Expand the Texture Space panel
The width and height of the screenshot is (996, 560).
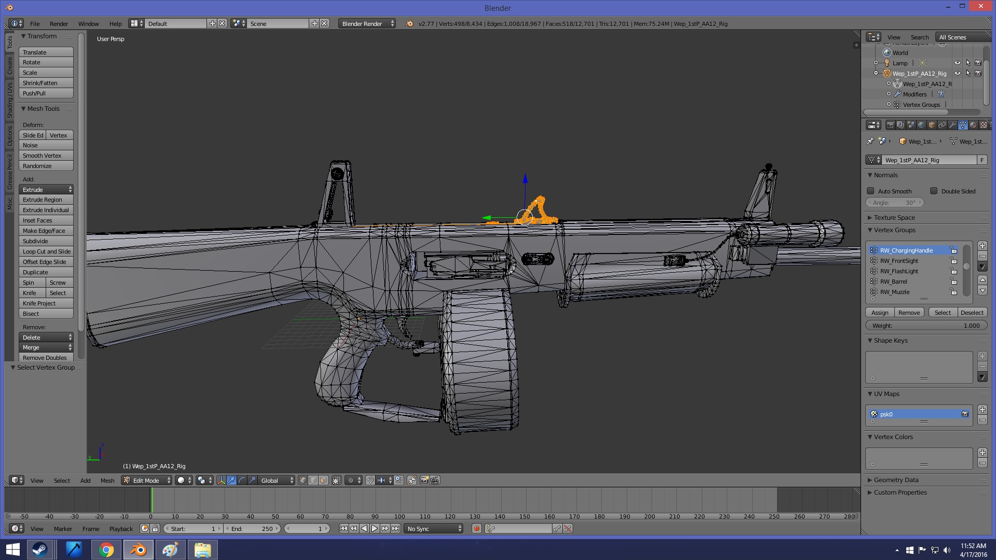894,218
